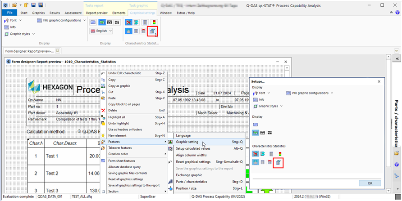The width and height of the screenshot is (402, 201).
Task: Select Form sheet features menu entry
Action: (x=133, y=161)
